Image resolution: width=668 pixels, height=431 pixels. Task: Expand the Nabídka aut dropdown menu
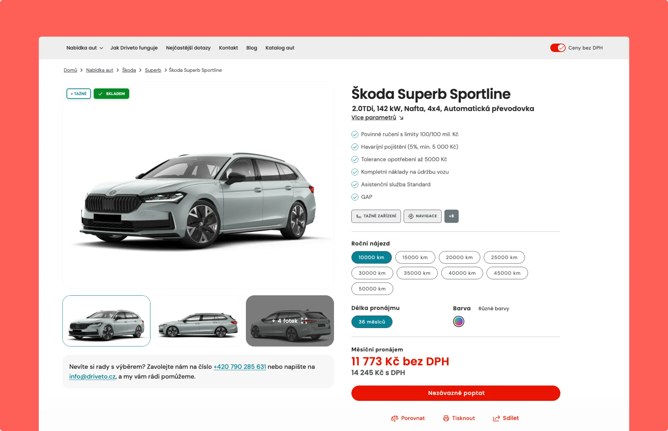(85, 48)
